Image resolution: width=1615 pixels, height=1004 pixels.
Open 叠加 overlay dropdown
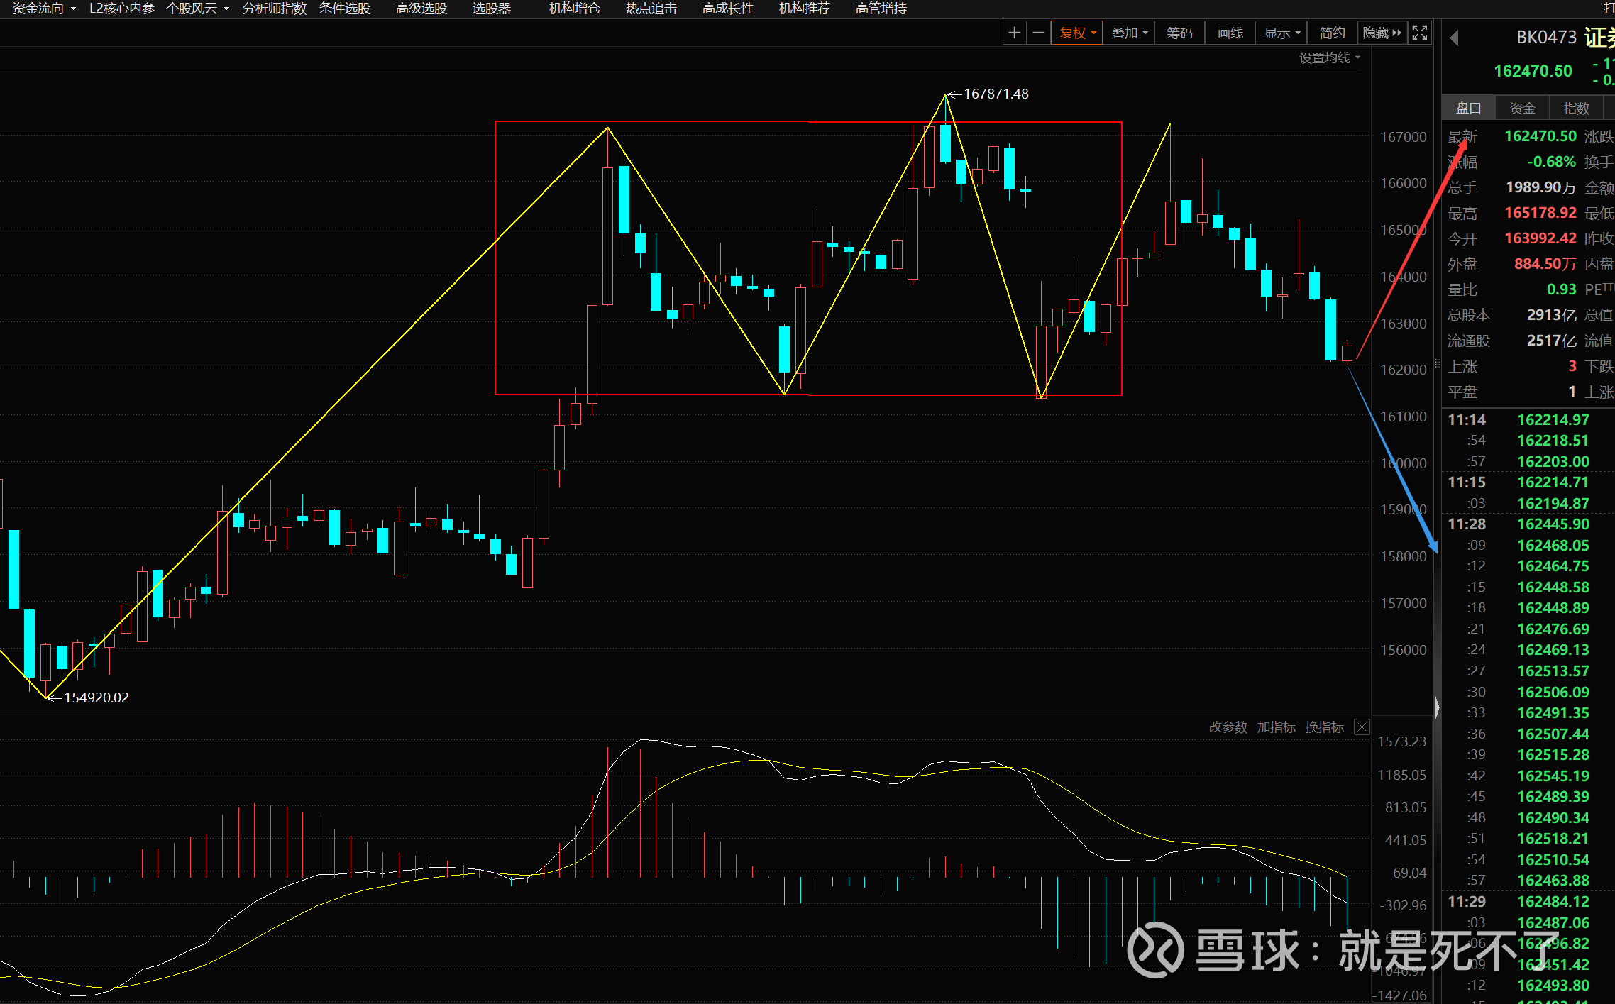1129,33
